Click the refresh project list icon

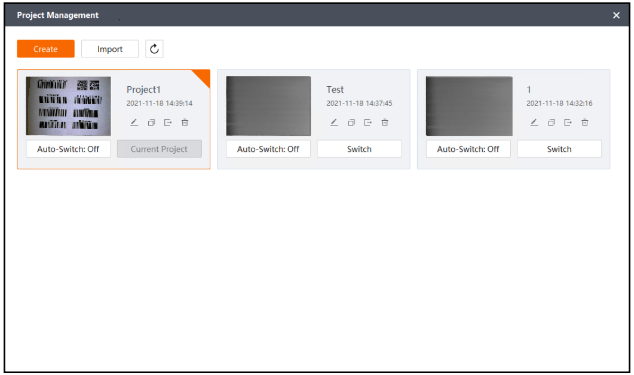[x=154, y=49]
